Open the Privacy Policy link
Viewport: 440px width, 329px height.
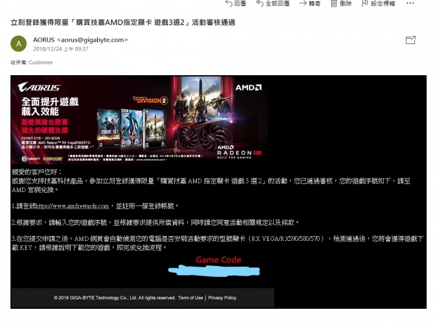[222, 298]
